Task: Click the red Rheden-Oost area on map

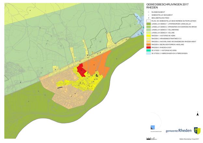Action: click(x=81, y=70)
